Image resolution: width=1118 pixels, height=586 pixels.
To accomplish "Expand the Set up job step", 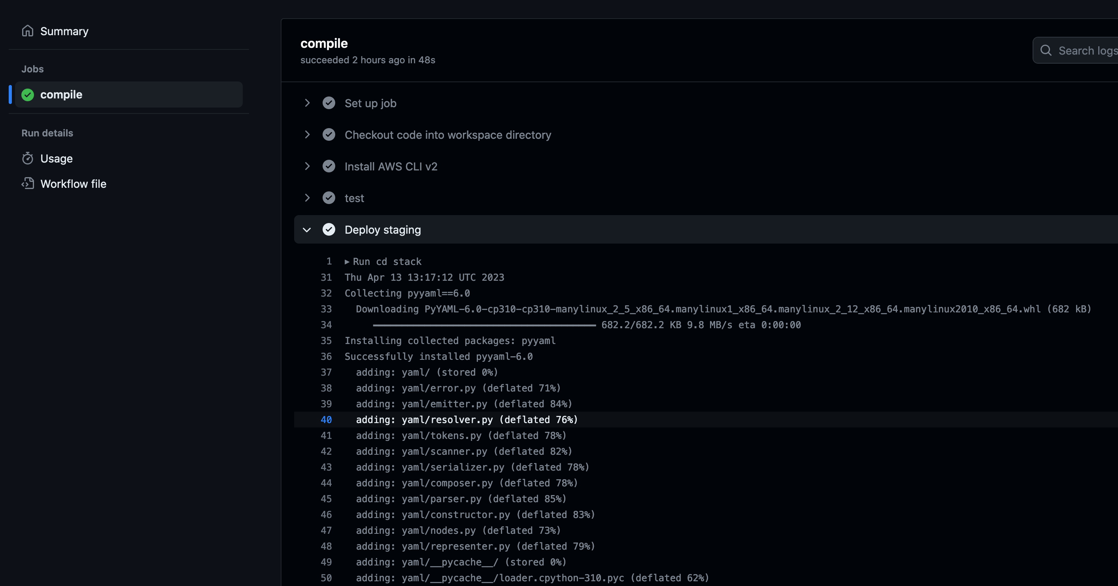I will point(307,103).
